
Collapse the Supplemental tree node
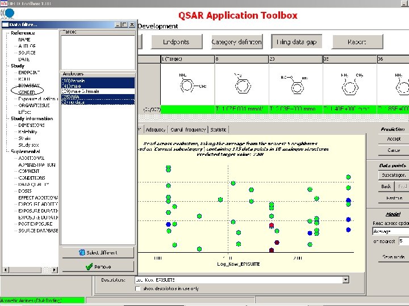click(x=7, y=152)
